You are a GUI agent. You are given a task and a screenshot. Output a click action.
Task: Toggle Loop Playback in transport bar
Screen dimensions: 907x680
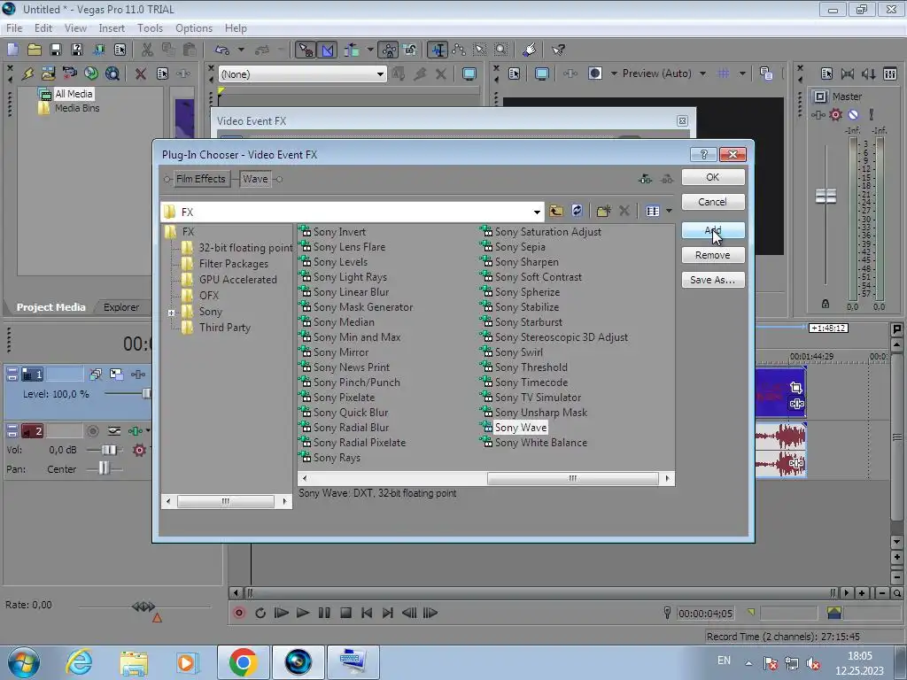click(260, 613)
